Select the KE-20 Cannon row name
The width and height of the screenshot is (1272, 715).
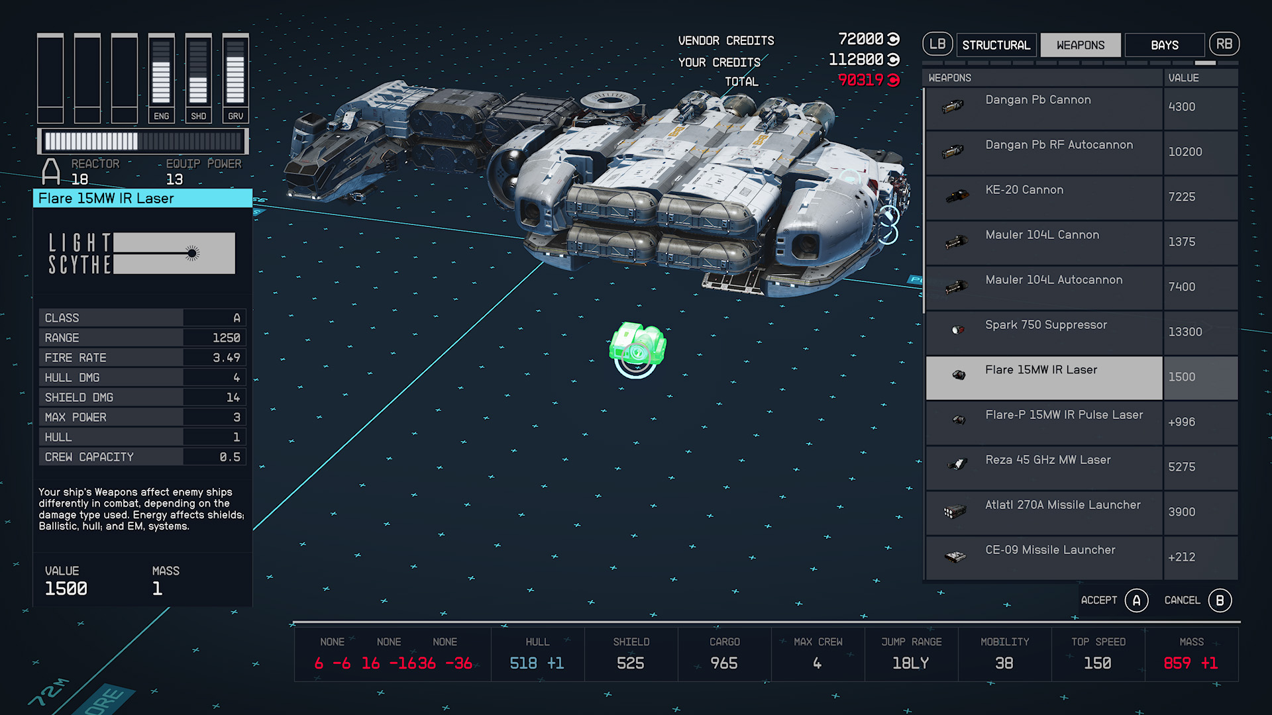[x=1024, y=190]
